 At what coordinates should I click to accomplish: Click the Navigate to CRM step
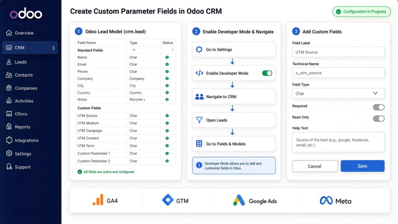click(234, 96)
